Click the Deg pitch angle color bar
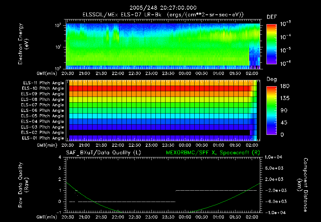This screenshot has width=321, height=222. 271,110
